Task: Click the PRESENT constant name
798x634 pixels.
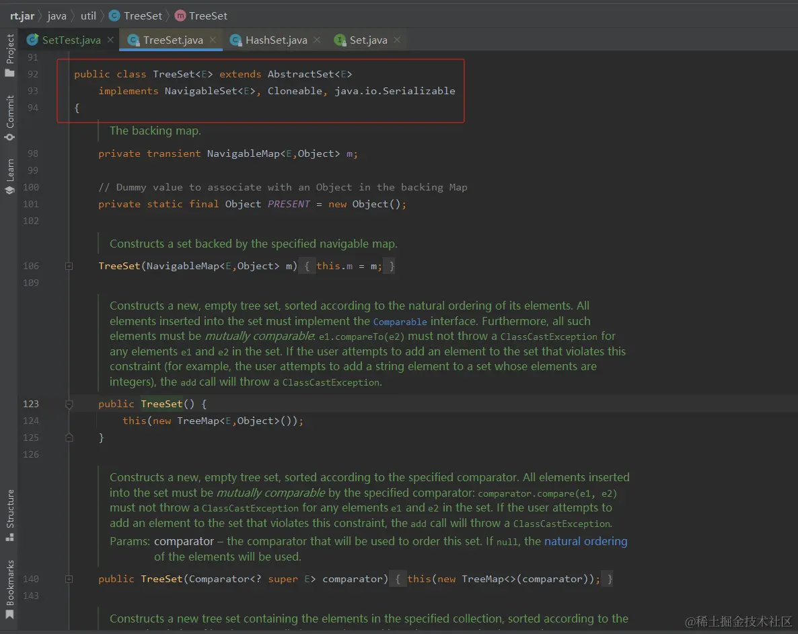Action: [289, 204]
